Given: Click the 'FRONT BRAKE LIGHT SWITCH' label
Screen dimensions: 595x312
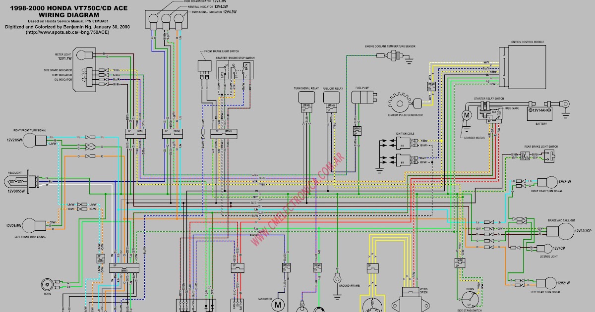Looking at the screenshot, I should tap(221, 51).
